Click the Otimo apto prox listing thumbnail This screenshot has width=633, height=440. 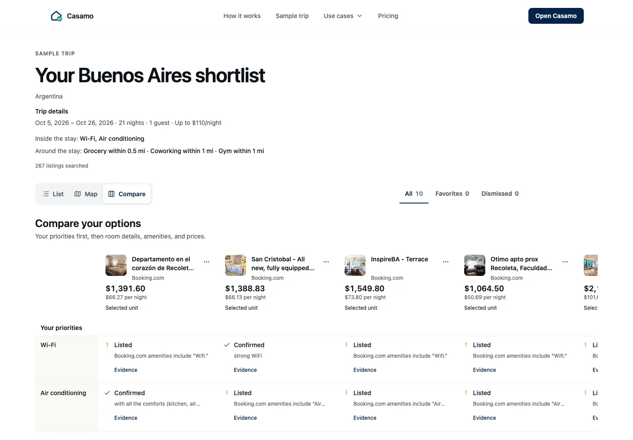475,265
